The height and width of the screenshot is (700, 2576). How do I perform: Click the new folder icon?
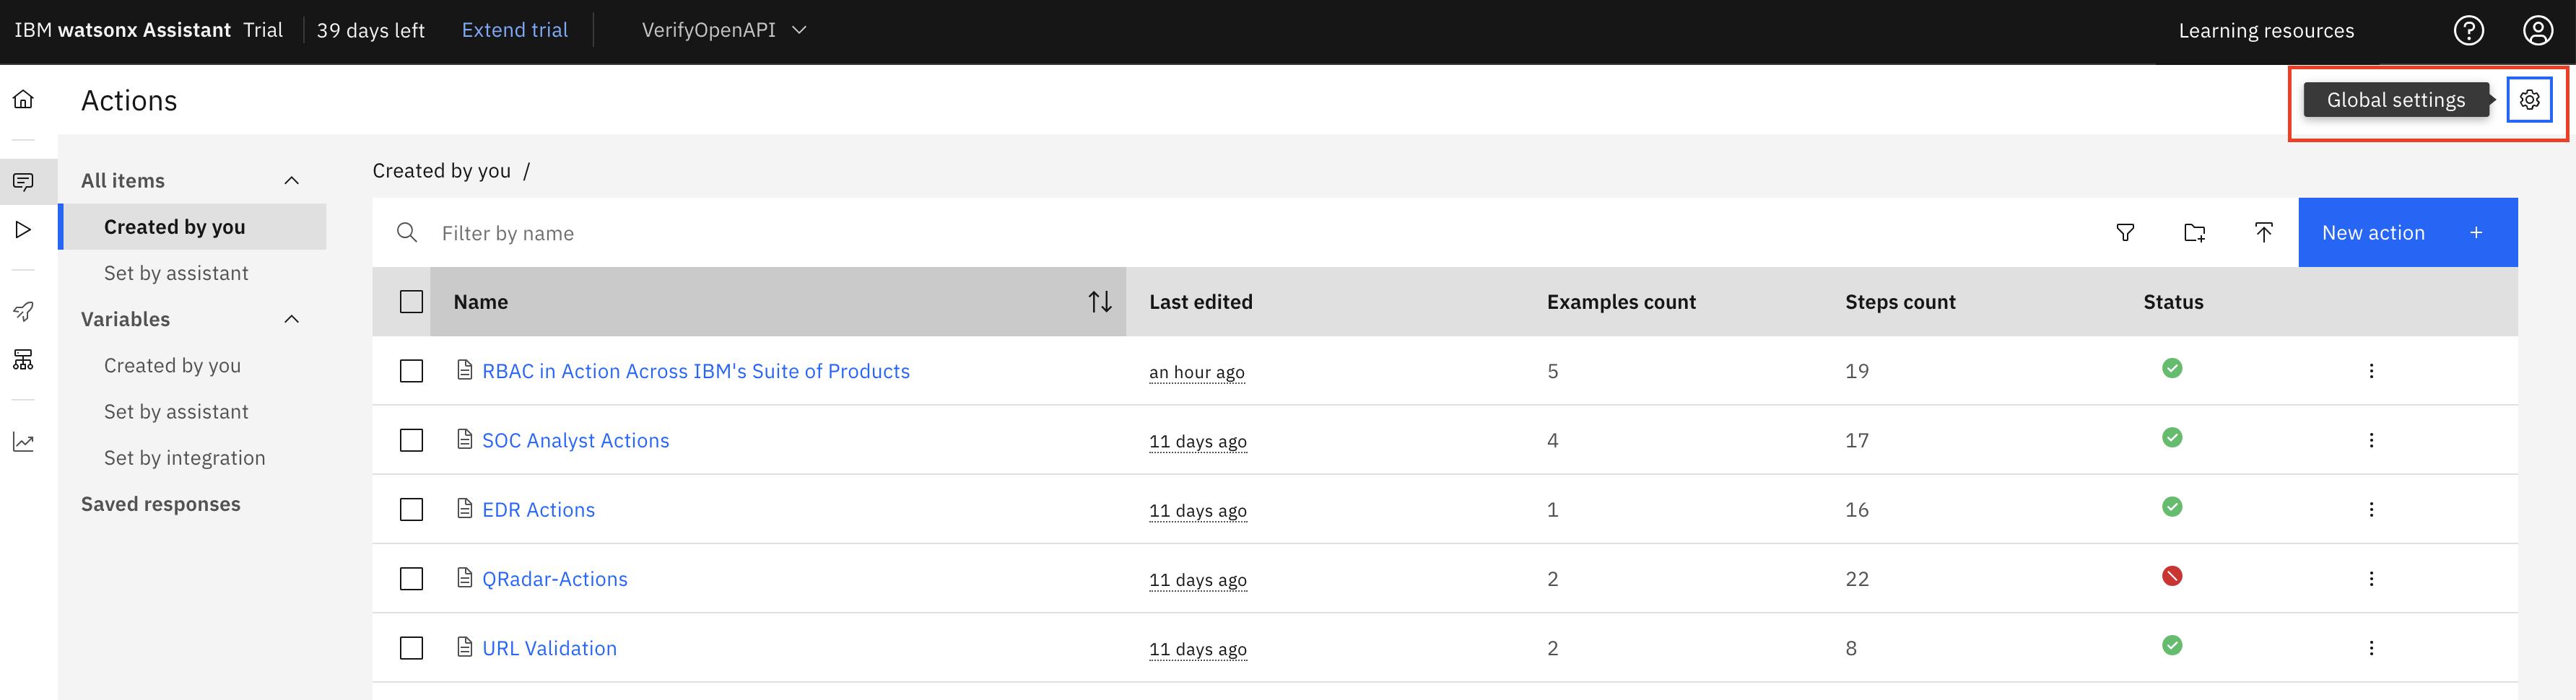2194,233
